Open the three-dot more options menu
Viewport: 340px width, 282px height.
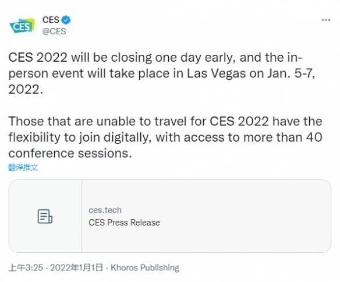[x=325, y=20]
